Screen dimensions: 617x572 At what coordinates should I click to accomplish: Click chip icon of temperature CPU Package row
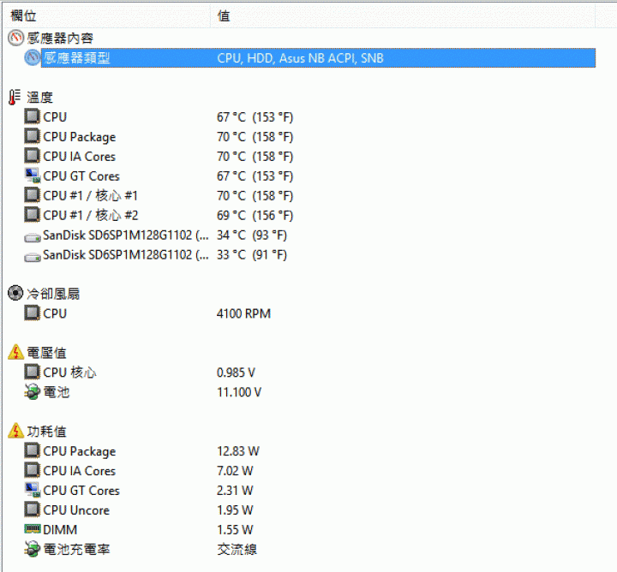(32, 136)
